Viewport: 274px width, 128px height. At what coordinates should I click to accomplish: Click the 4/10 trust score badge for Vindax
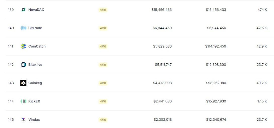103,120
